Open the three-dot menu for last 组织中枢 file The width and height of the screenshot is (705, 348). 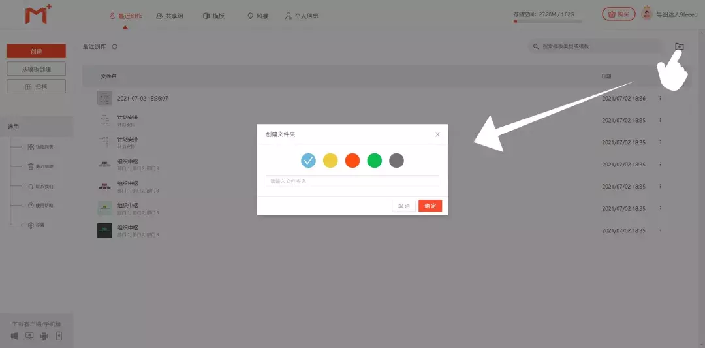tap(660, 230)
